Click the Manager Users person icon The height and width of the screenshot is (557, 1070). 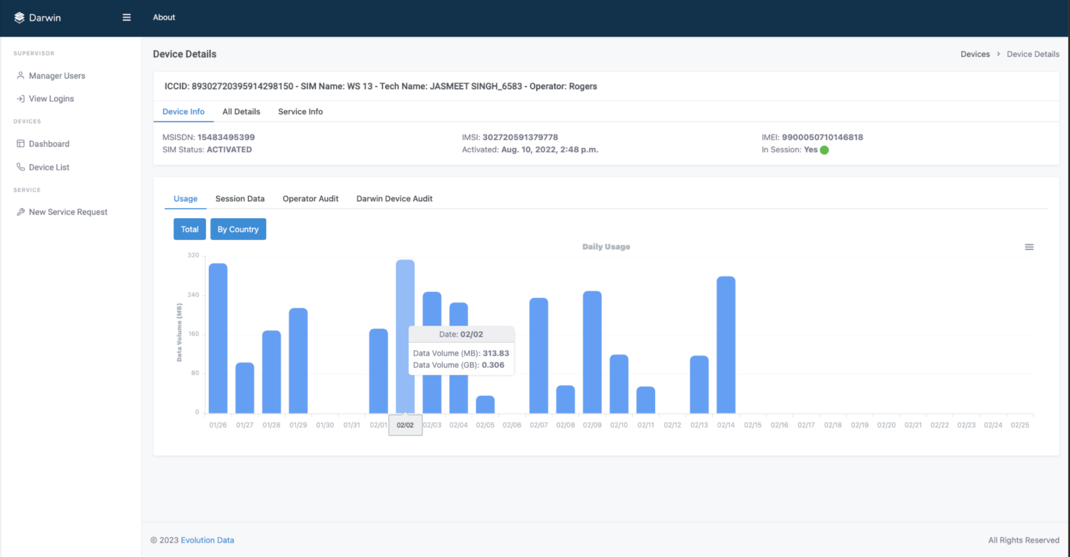pos(20,75)
